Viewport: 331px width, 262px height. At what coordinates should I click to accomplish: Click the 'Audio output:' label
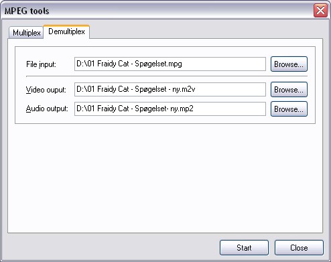pos(47,109)
